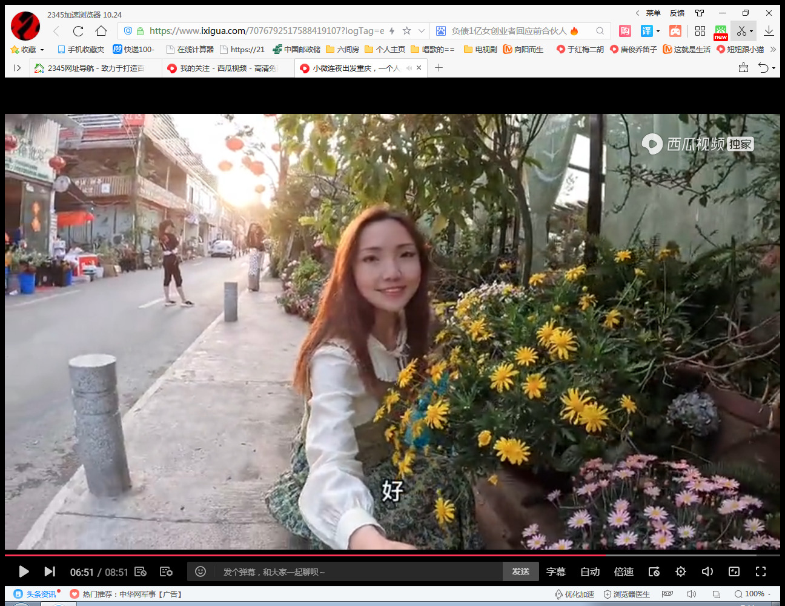This screenshot has height=606, width=785.
Task: Open the 菜单 menu
Action: tap(654, 13)
